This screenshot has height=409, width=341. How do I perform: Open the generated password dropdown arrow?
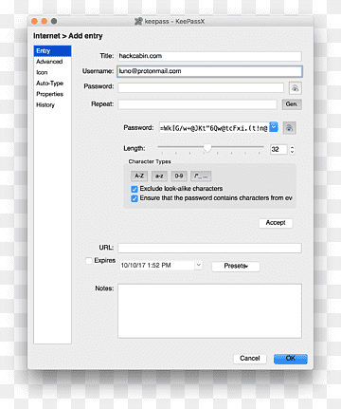tap(274, 127)
